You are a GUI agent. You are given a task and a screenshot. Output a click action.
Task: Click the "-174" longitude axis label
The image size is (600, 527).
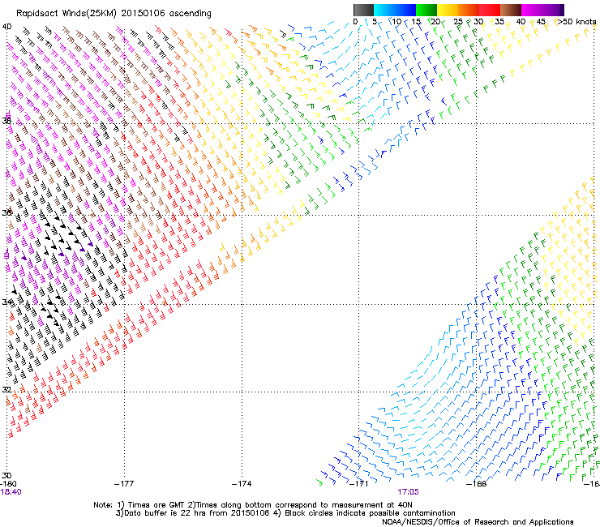pos(242,484)
